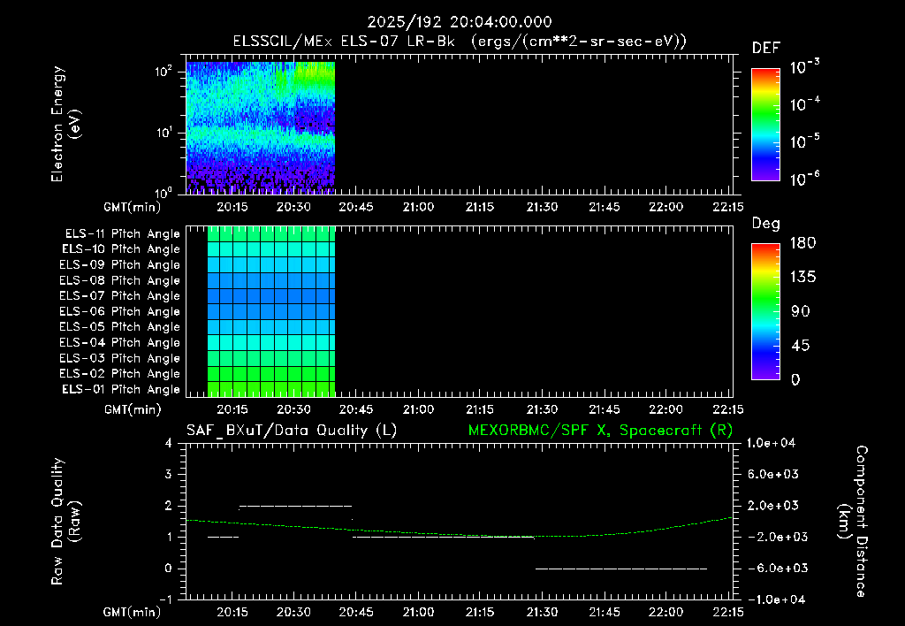Screen dimensions: 905x626
Task: Click the ELS-06 Pitch Angle label
Action: click(119, 312)
